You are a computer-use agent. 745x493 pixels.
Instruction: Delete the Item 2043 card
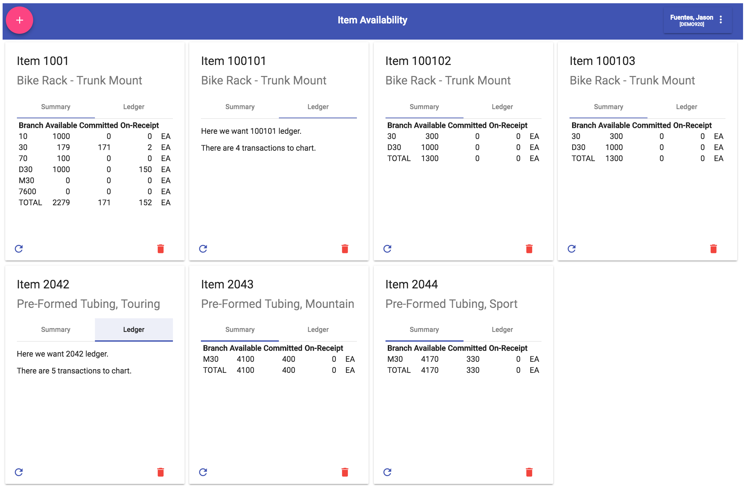[345, 472]
